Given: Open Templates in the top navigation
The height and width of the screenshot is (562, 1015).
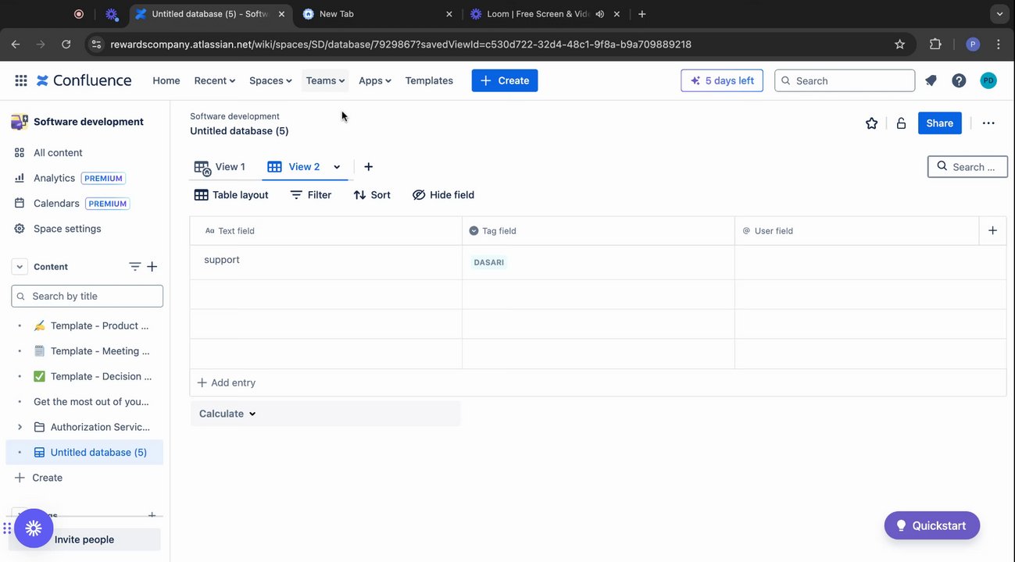Looking at the screenshot, I should click(x=429, y=80).
